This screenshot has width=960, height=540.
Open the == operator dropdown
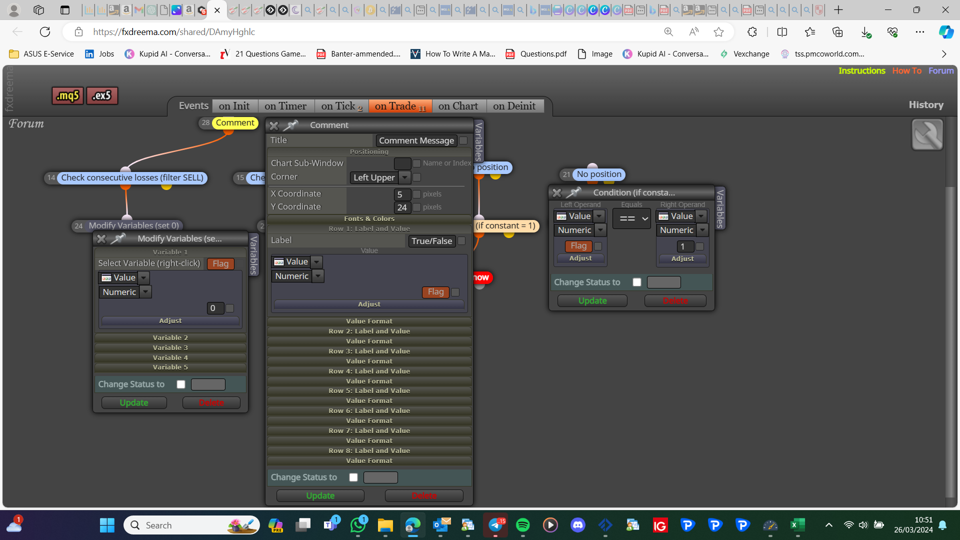632,218
